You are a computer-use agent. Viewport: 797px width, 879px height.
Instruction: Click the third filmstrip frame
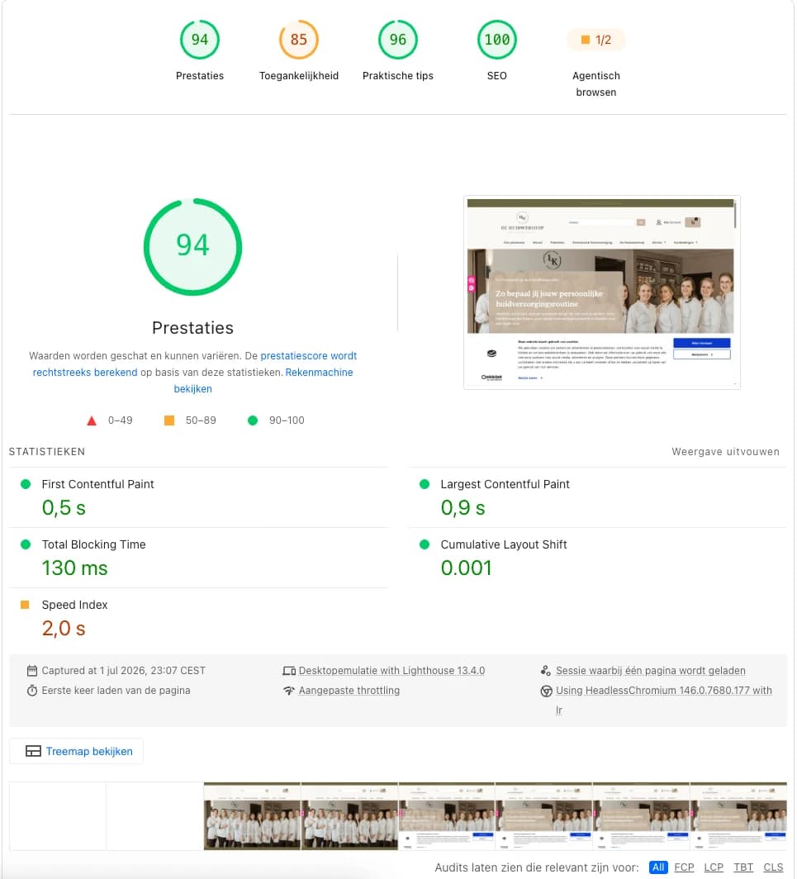252,815
